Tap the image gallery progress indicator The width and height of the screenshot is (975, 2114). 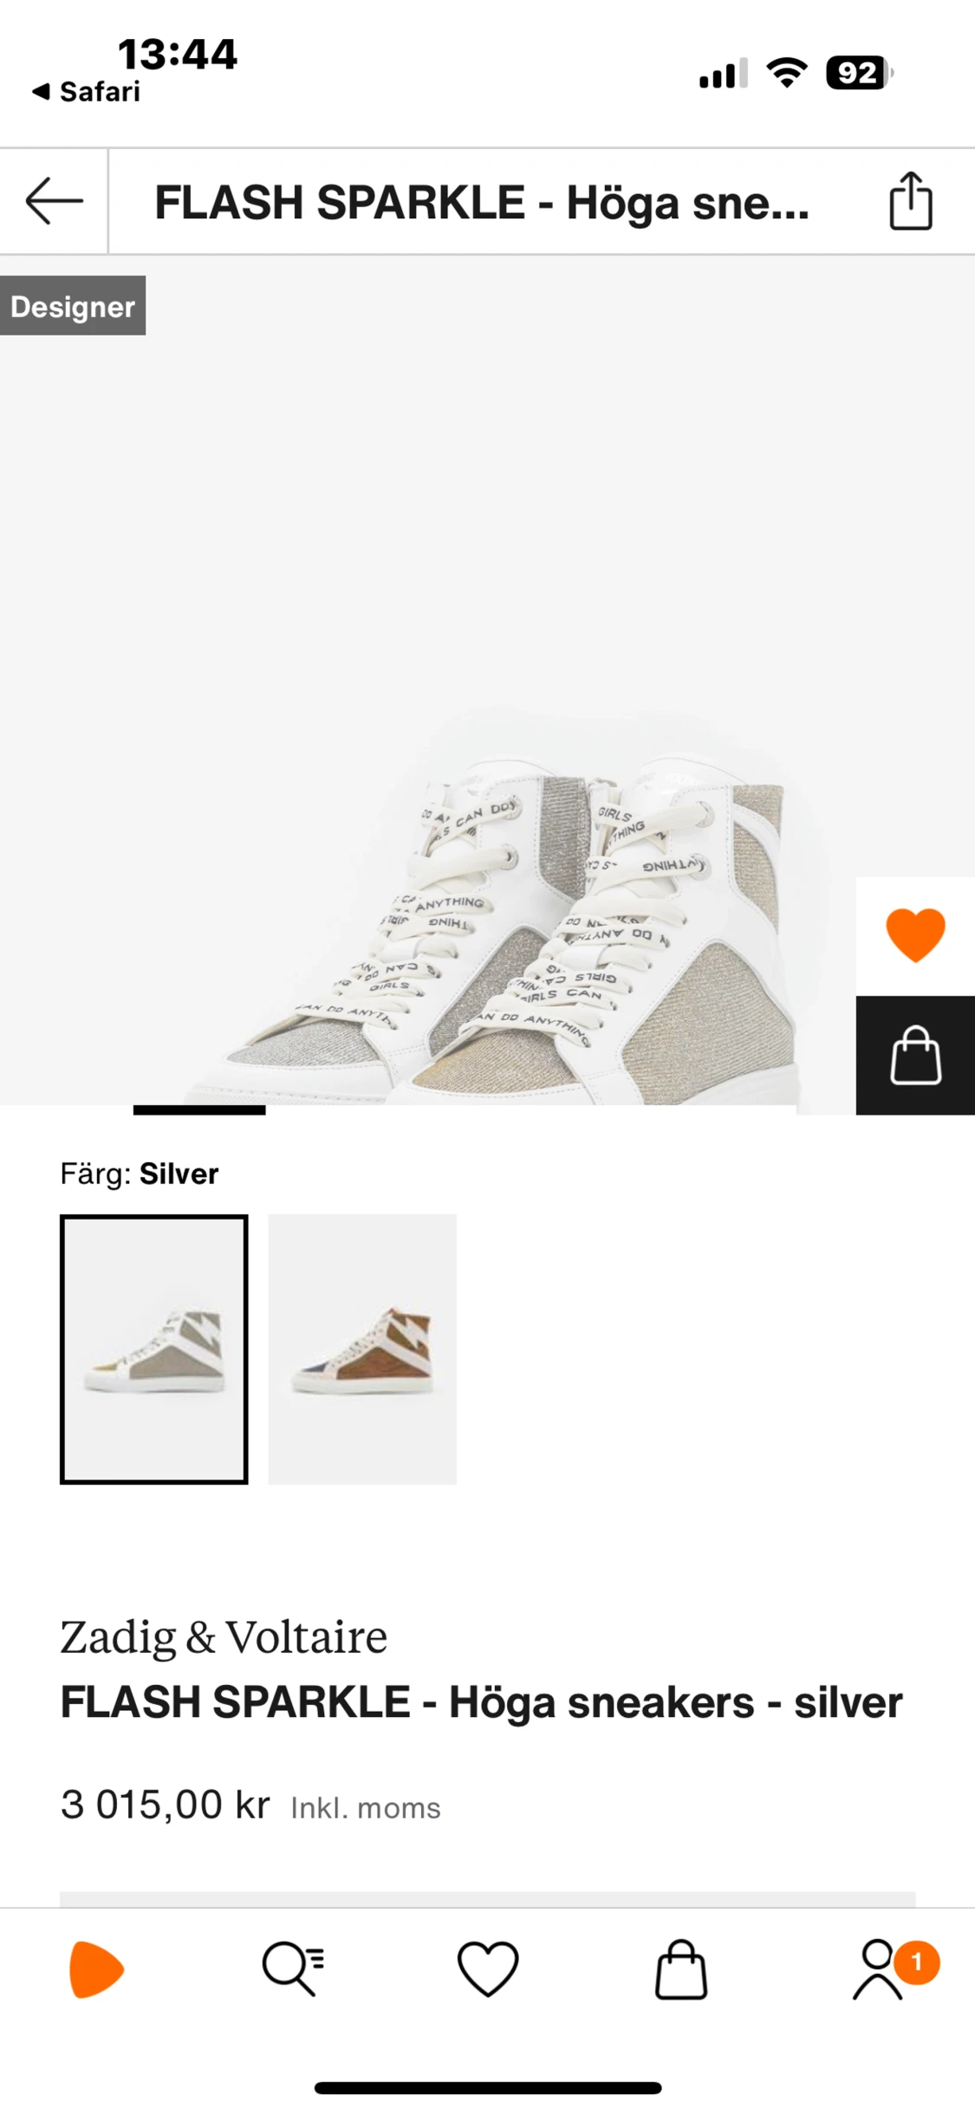point(199,1110)
